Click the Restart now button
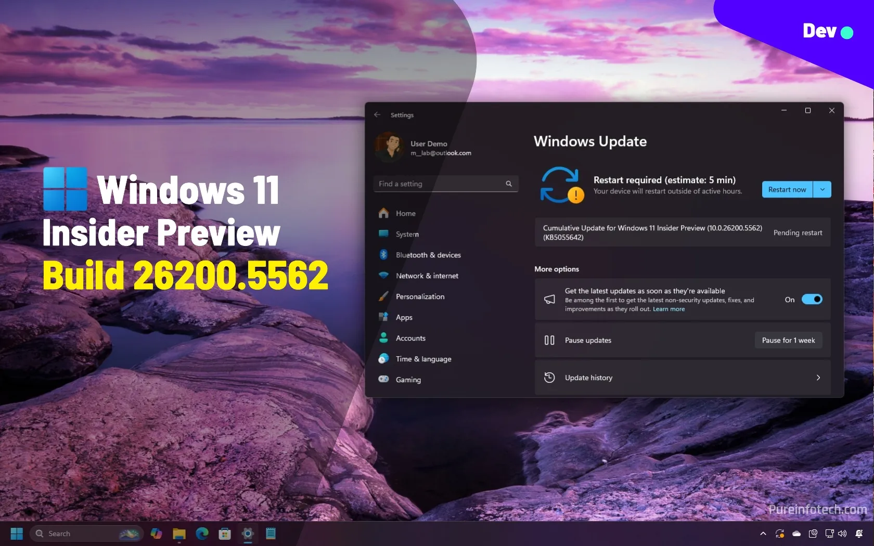Screen dimensions: 874x546 tap(788, 189)
